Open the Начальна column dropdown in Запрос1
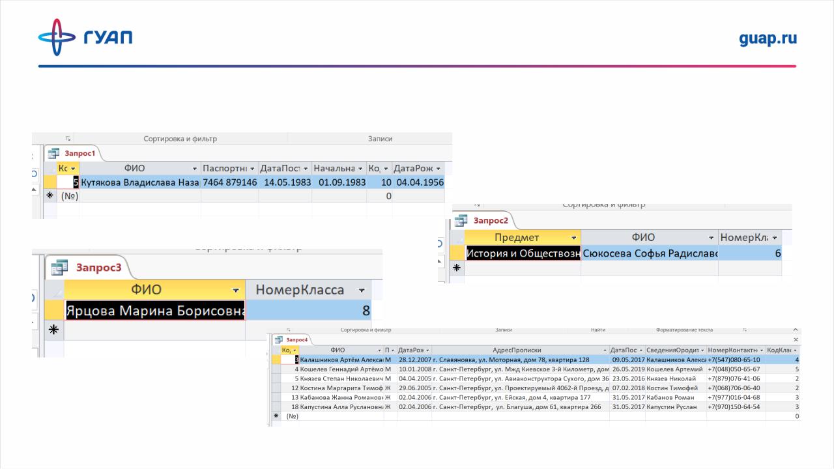This screenshot has width=834, height=469. 360,169
